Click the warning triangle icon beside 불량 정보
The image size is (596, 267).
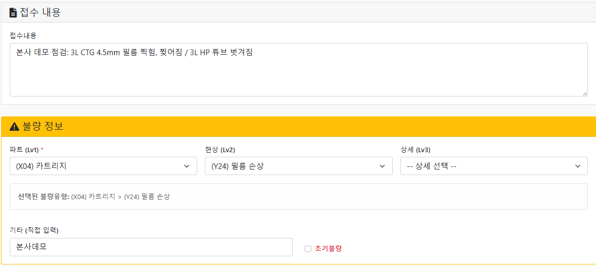point(14,127)
